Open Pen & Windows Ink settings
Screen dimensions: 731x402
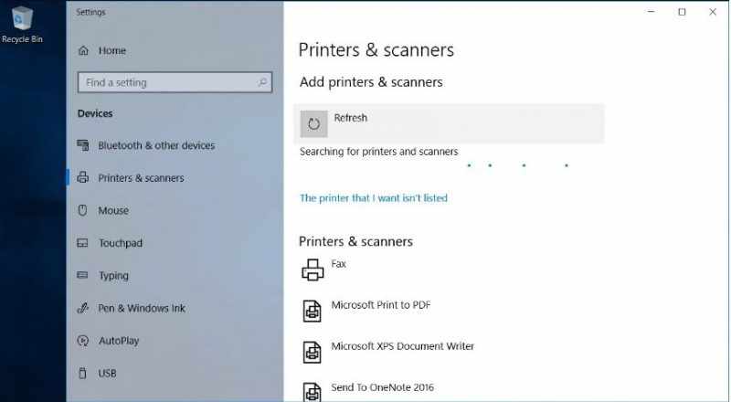(x=142, y=308)
